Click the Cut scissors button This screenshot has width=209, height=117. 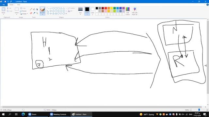(x=9, y=8)
